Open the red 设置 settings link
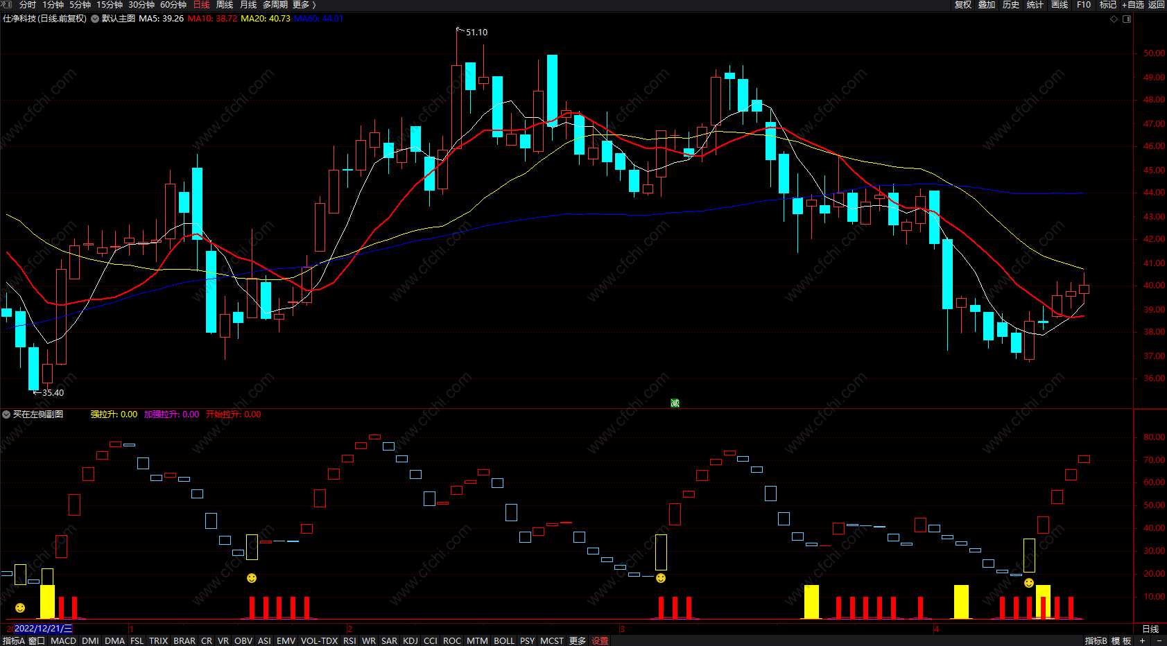The image size is (1167, 646). tap(600, 641)
